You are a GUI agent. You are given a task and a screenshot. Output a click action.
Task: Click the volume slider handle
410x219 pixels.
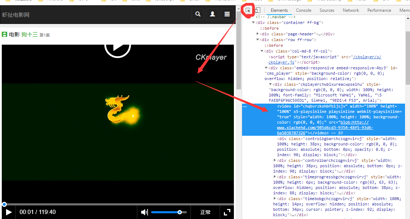(180, 212)
